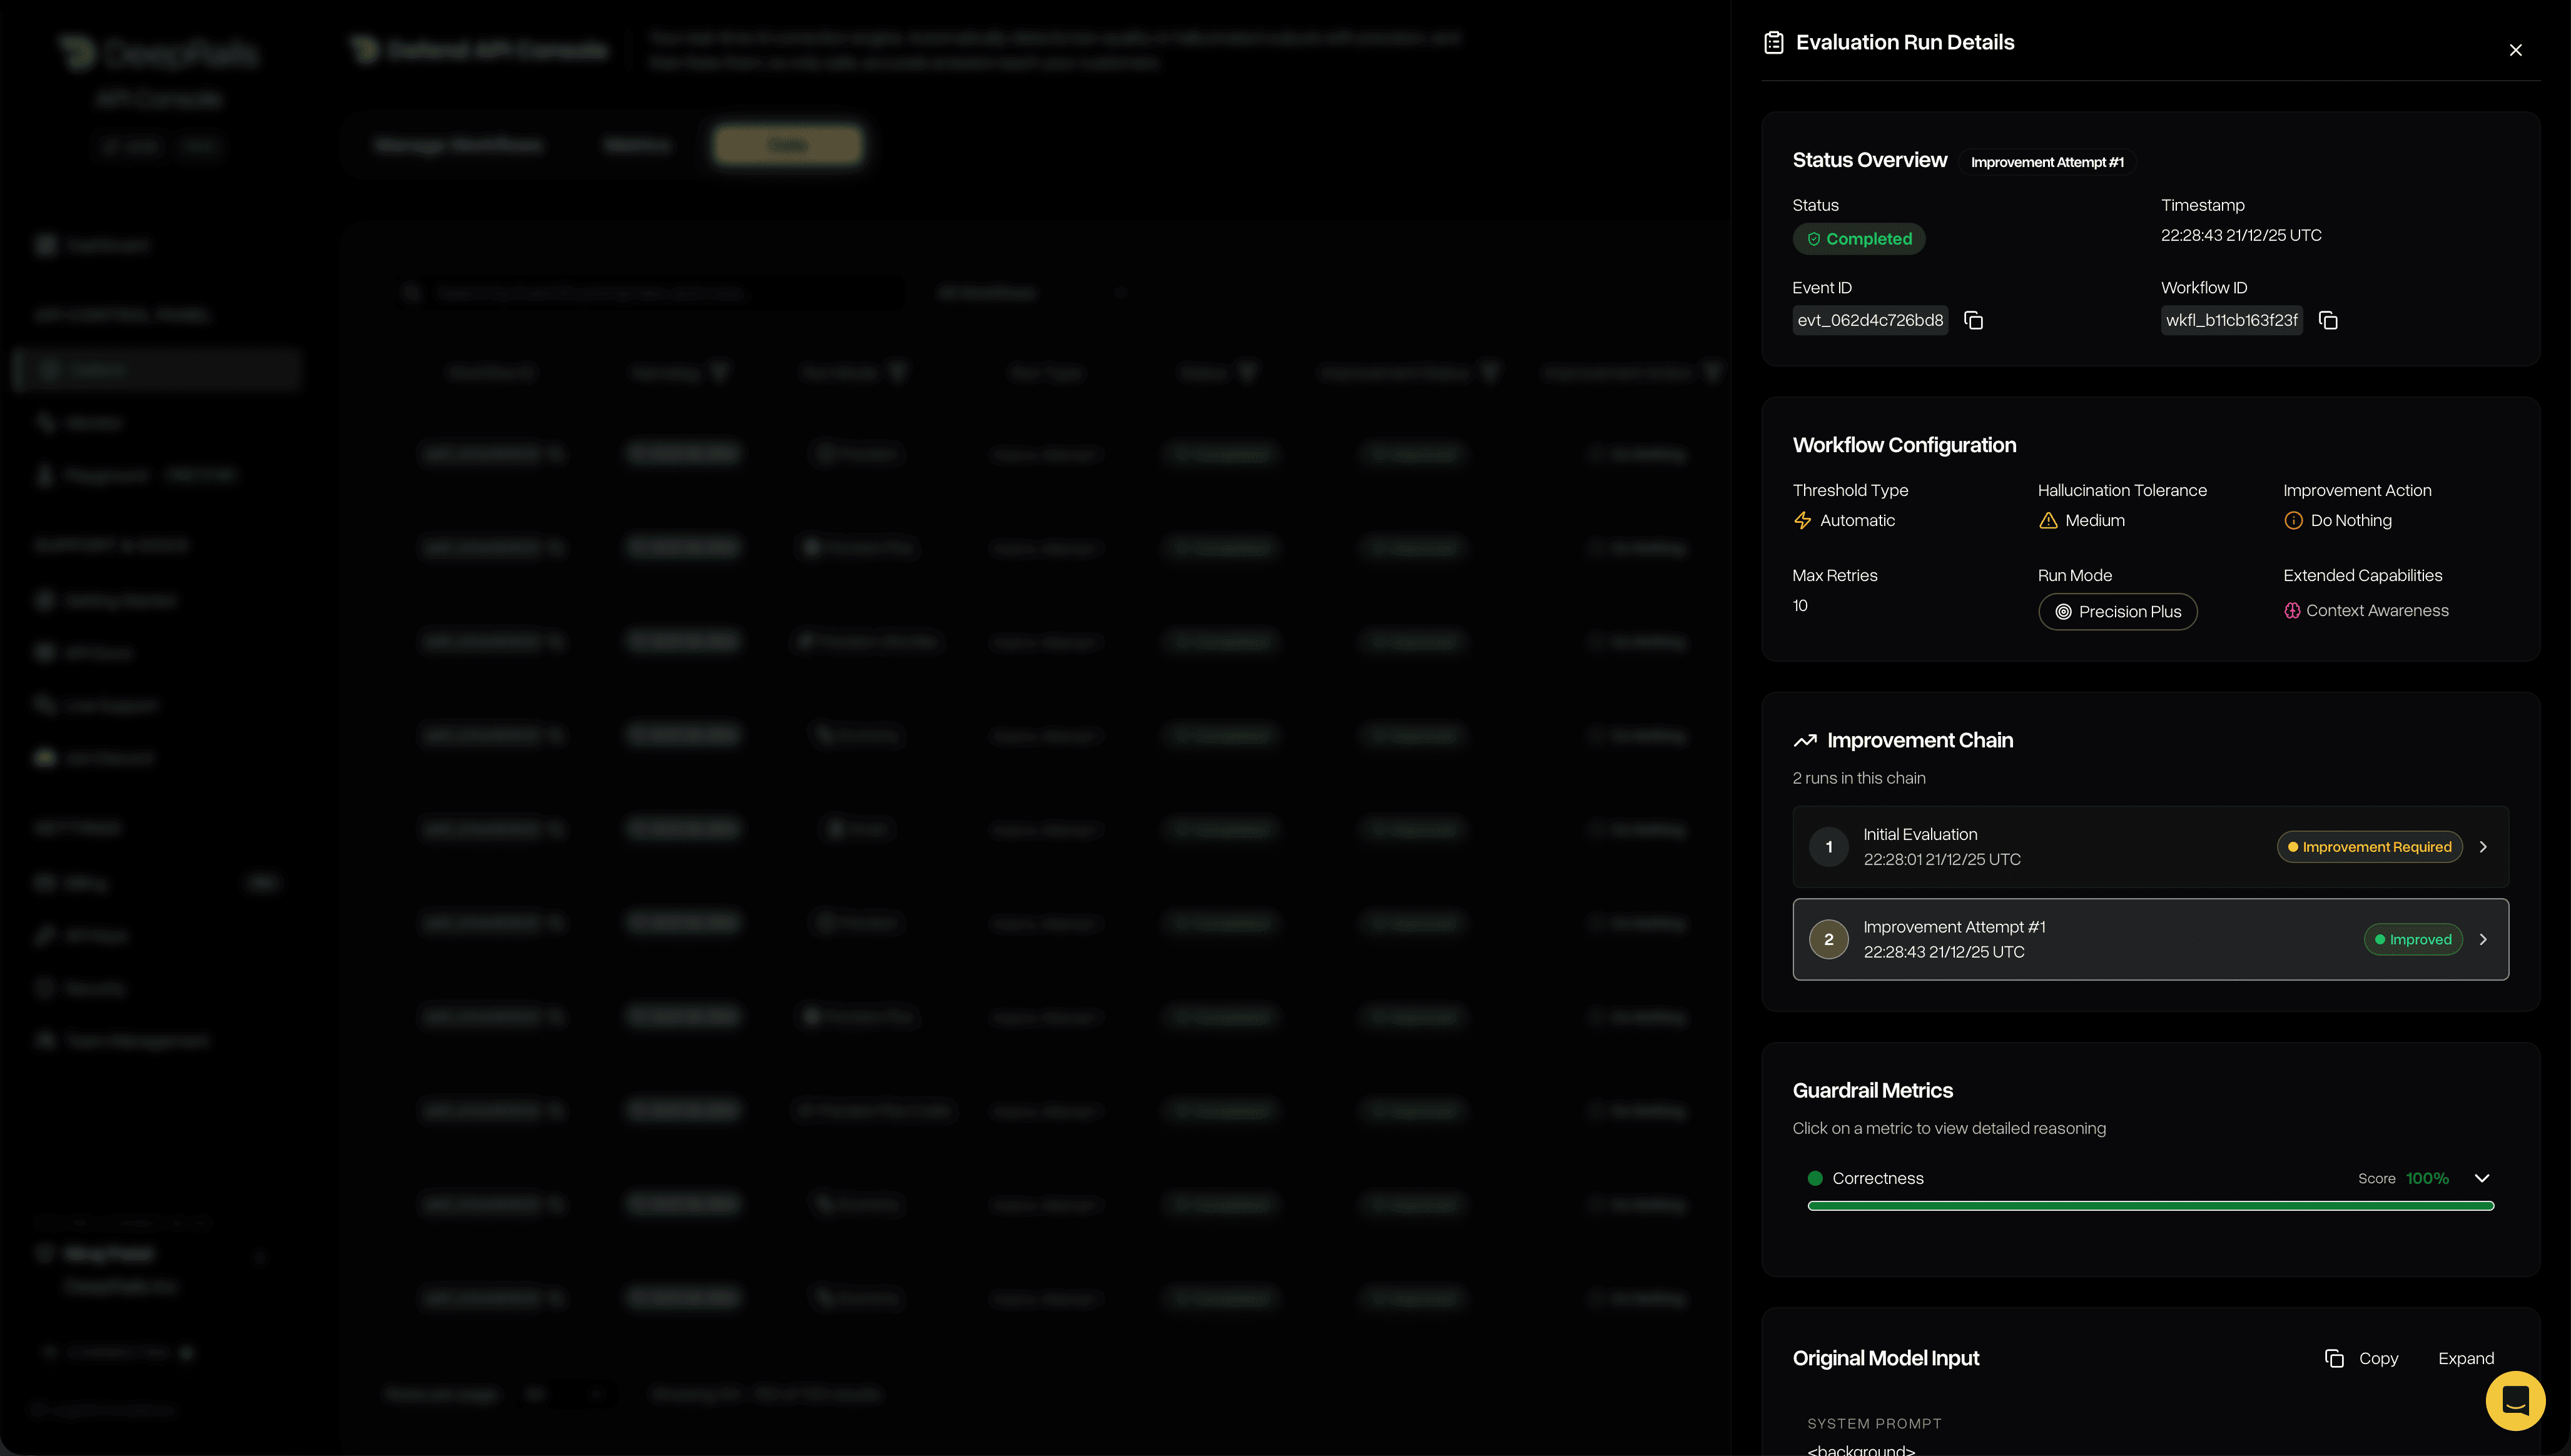The width and height of the screenshot is (2571, 1456).
Task: Open the chat support bubble in bottom right corner
Action: pos(2515,1400)
